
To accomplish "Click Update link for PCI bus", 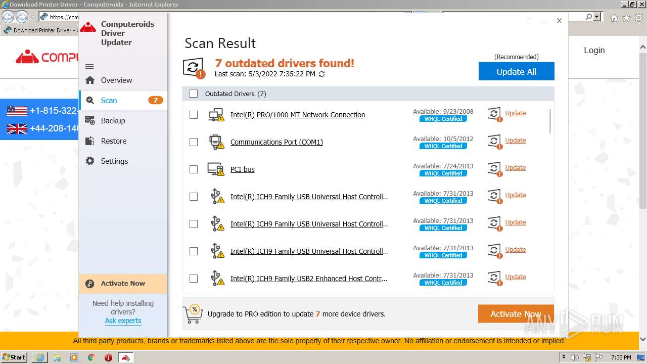I will click(516, 168).
